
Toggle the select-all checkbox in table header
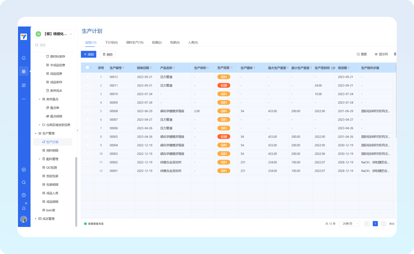click(87, 68)
